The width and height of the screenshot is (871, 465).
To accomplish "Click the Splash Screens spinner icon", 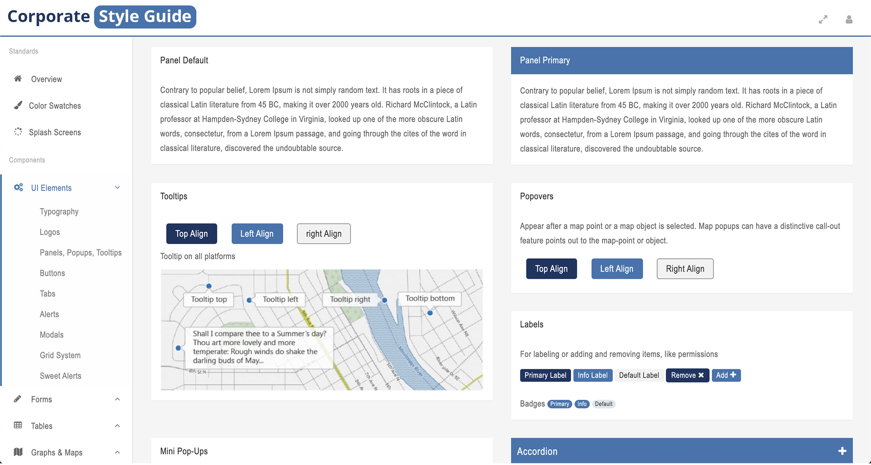I will pos(18,132).
